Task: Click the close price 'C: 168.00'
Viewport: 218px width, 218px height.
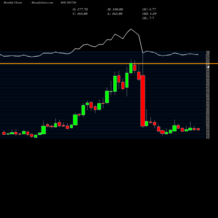Action: click(80, 14)
